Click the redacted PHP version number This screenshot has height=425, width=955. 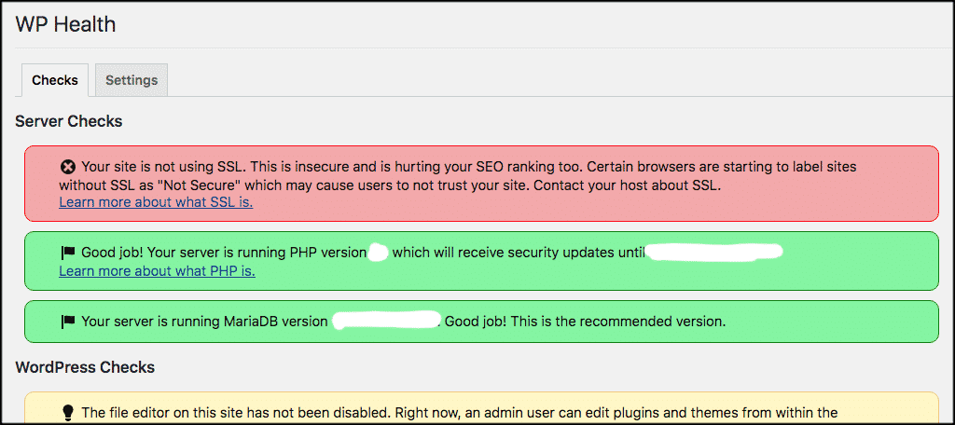[379, 252]
